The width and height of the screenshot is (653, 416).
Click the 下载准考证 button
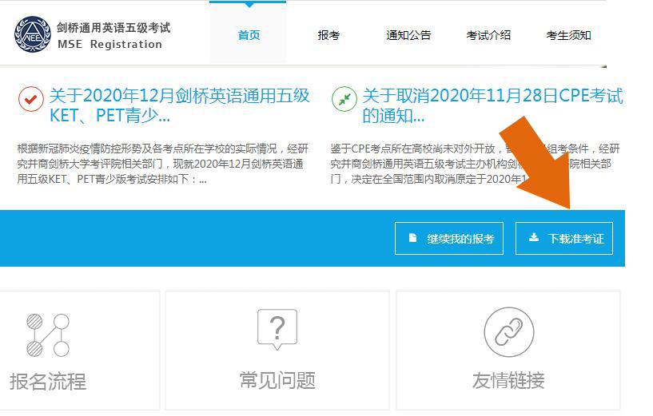[563, 238]
